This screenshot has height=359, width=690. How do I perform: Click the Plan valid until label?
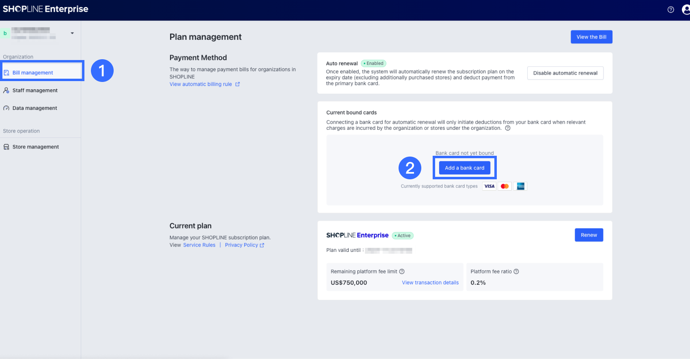coord(345,250)
